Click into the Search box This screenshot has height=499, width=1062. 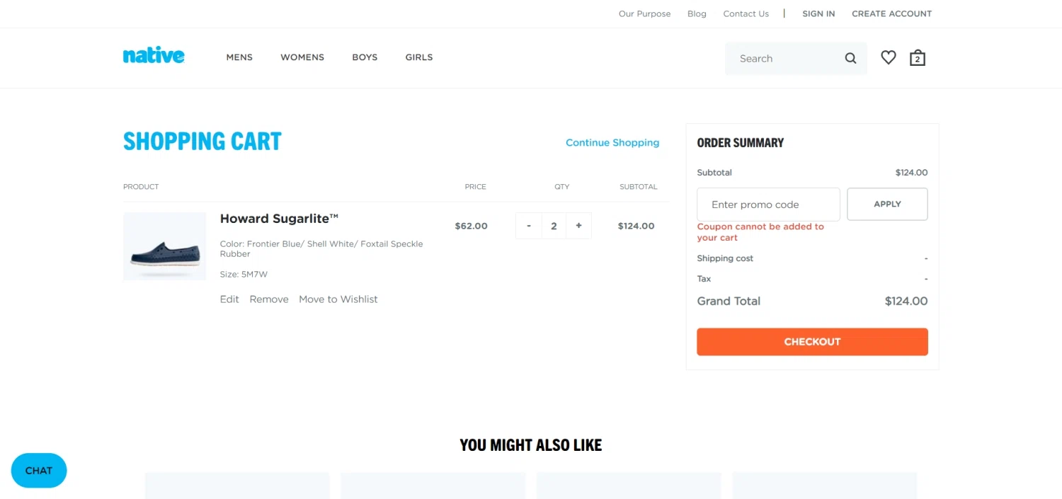tap(786, 59)
